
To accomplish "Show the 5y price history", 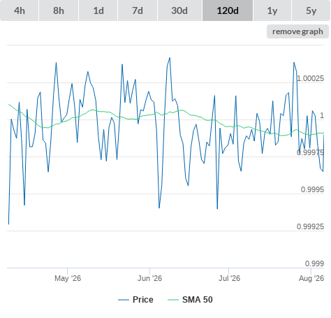I will pos(311,10).
